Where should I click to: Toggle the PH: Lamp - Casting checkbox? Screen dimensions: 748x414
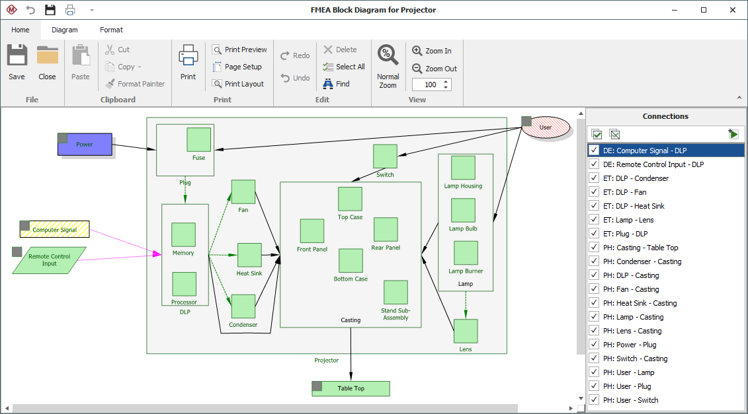pyautogui.click(x=594, y=317)
